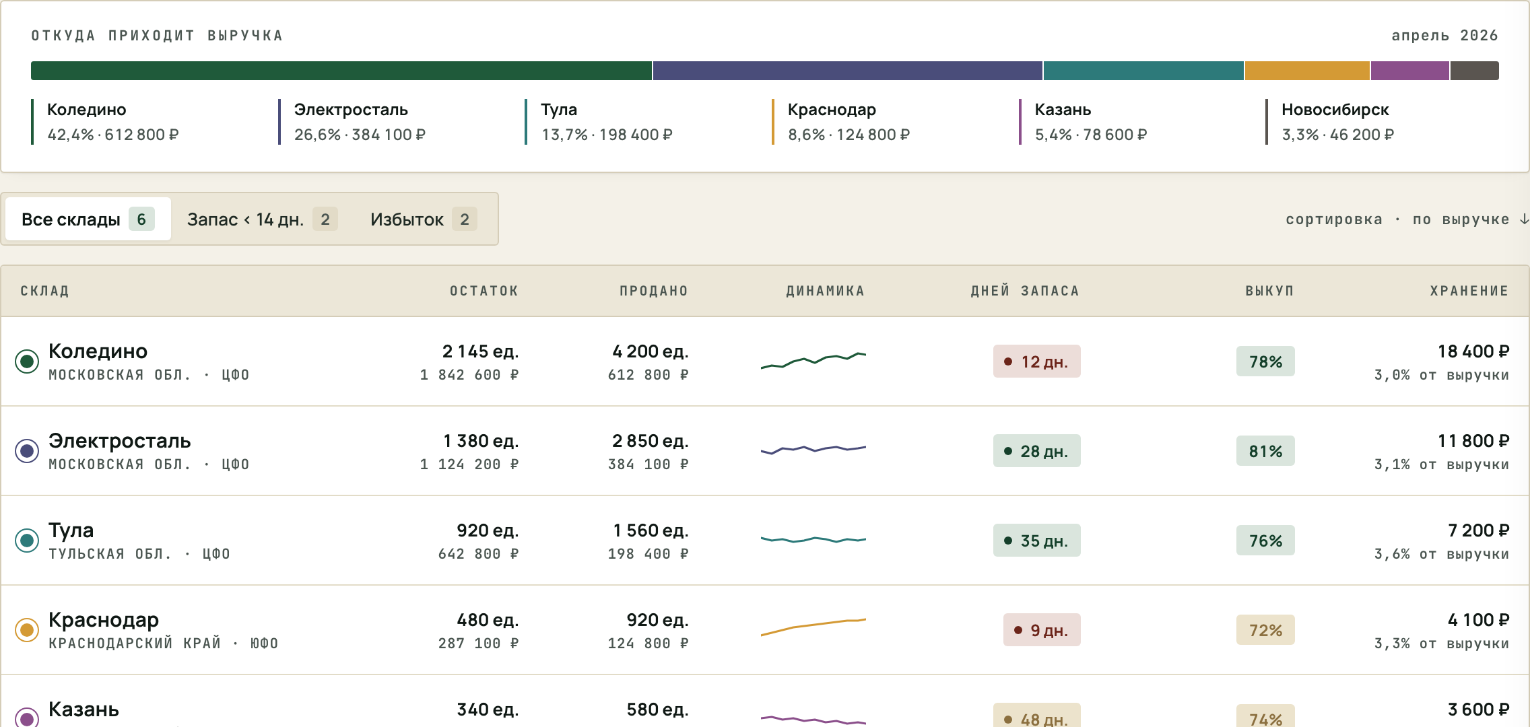Click the green Коледино revenue bar segment

341,71
